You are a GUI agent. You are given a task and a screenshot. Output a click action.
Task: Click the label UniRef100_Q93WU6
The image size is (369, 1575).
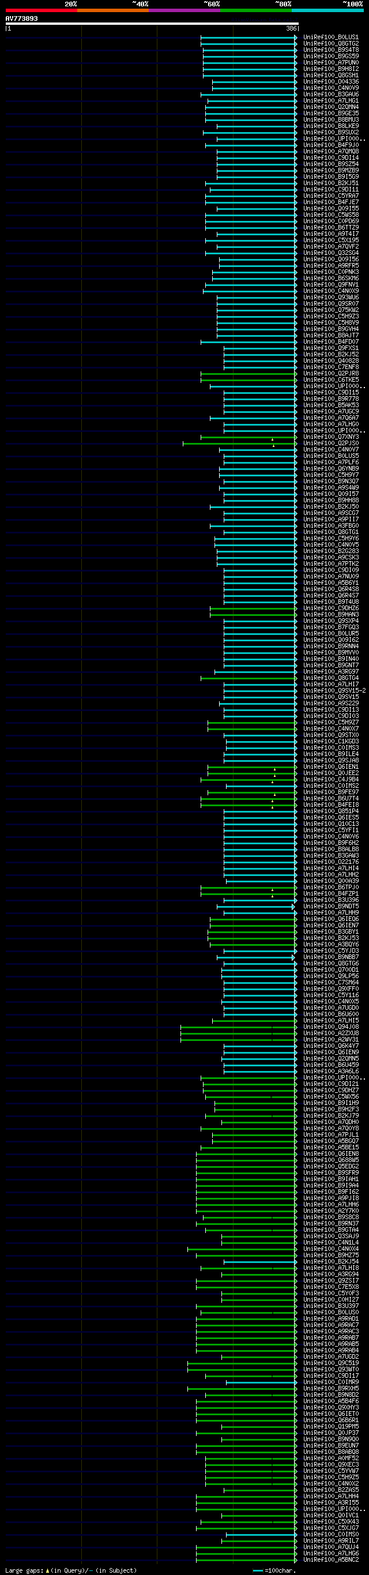331,297
